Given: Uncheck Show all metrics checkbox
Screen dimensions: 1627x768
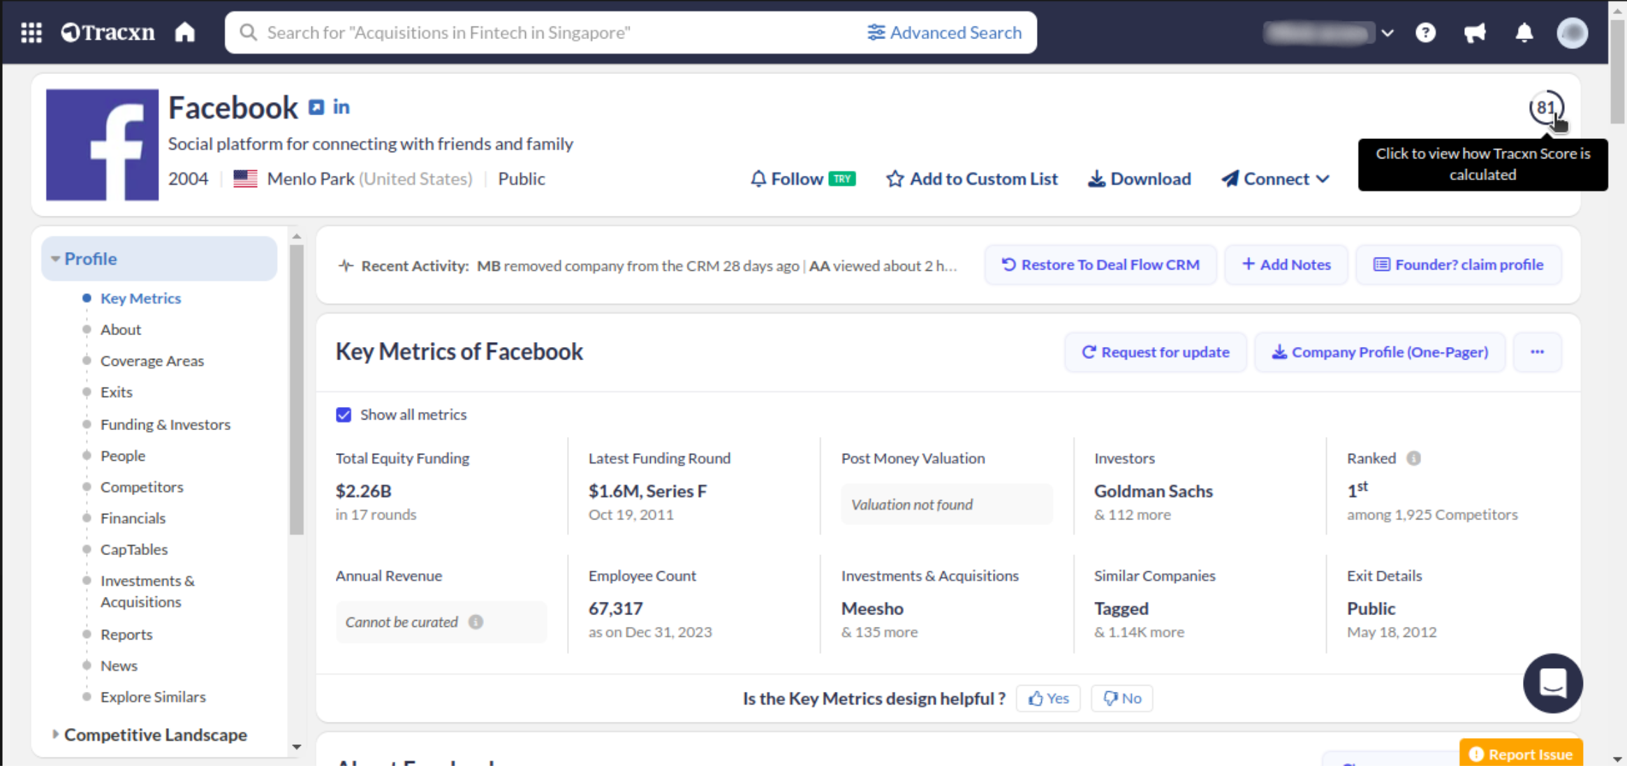Looking at the screenshot, I should click(x=344, y=415).
